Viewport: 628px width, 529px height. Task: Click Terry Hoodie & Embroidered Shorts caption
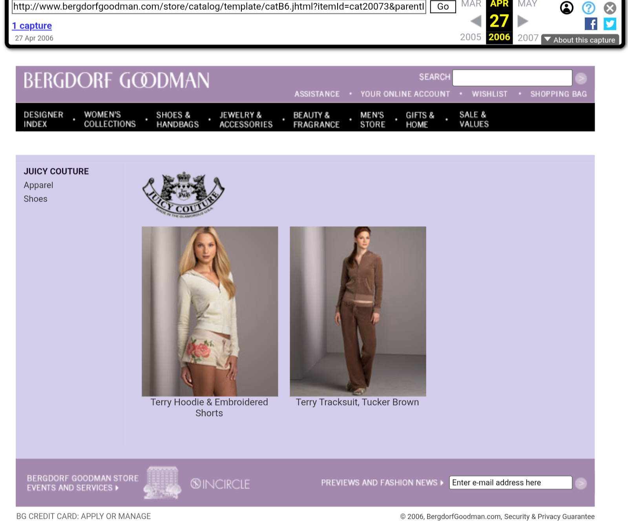coord(209,407)
